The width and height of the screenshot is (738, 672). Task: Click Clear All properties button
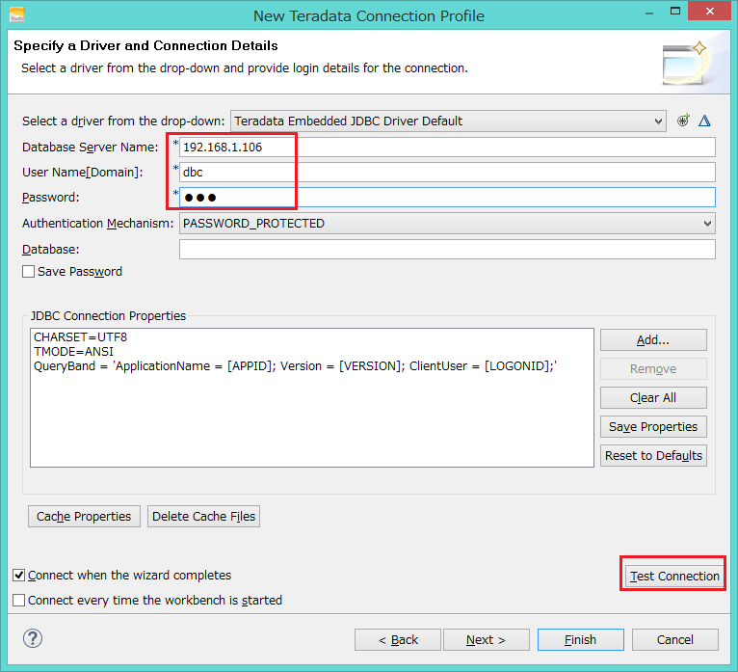[653, 398]
